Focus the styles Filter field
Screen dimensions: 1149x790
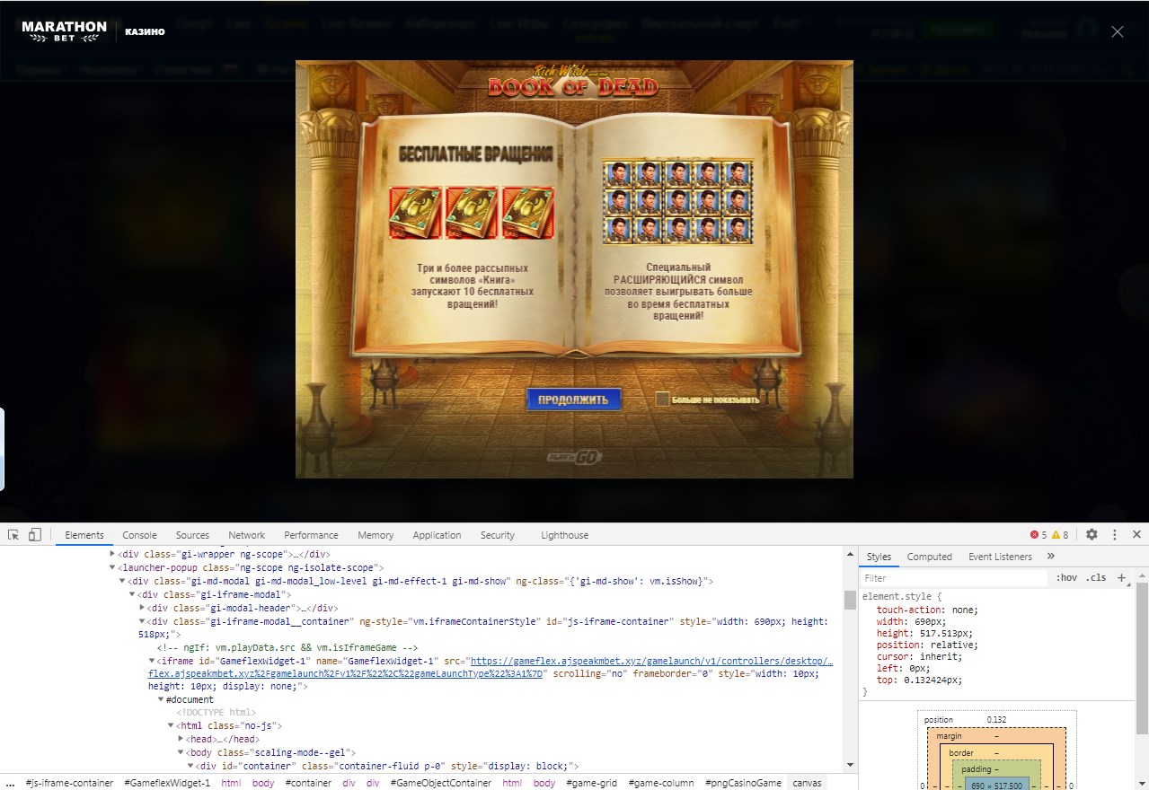click(x=954, y=578)
